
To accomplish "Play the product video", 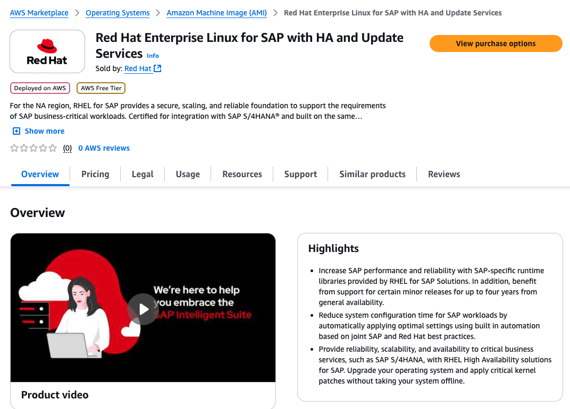I will pyautogui.click(x=143, y=309).
